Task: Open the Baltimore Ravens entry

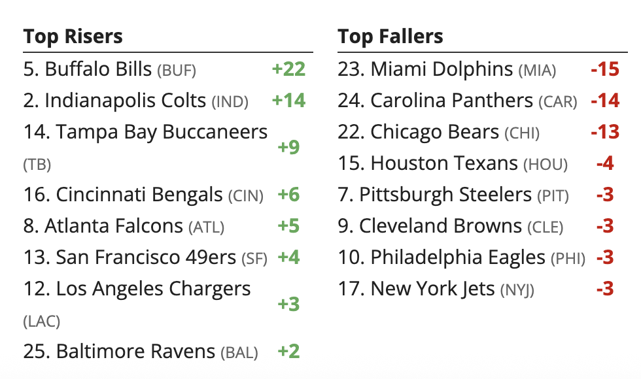Action: click(135, 352)
